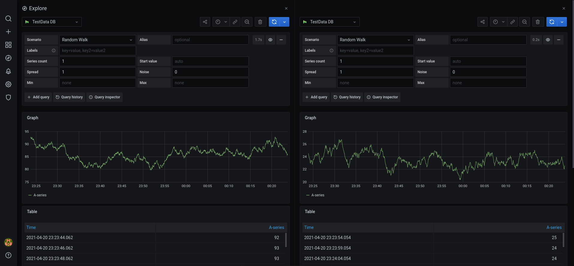Screen dimensions: 574x266
Task: Clear all with the left pane trash icon
Action: pos(260,22)
